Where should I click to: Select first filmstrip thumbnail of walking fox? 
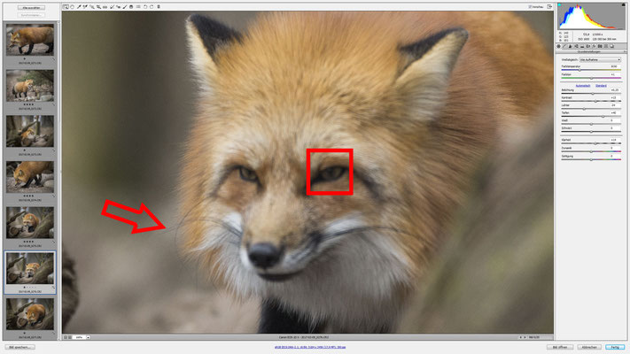(x=30, y=40)
